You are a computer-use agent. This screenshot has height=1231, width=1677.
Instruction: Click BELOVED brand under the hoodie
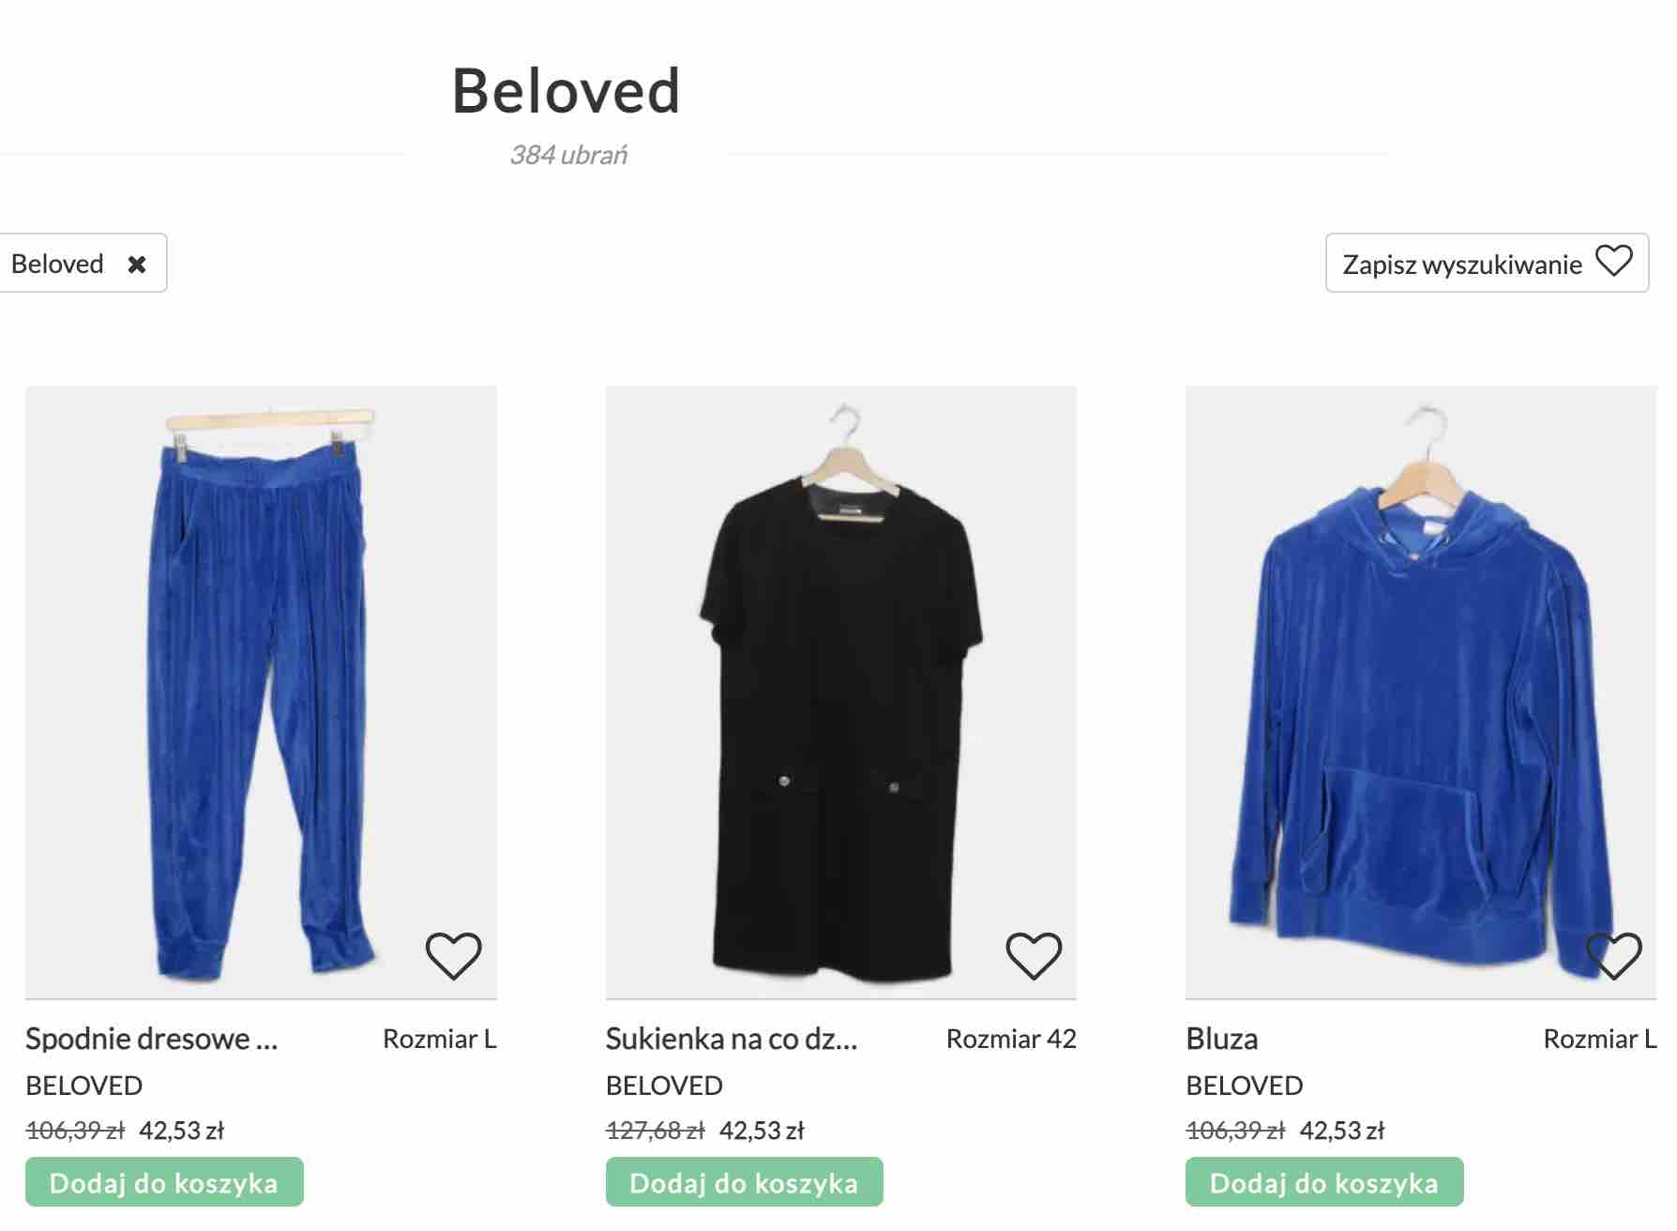pos(1245,1086)
